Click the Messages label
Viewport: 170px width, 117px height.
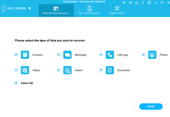click(x=81, y=55)
